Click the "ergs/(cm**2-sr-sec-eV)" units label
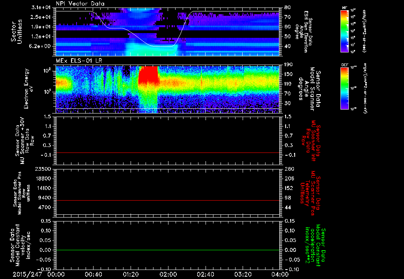 pos(365,88)
